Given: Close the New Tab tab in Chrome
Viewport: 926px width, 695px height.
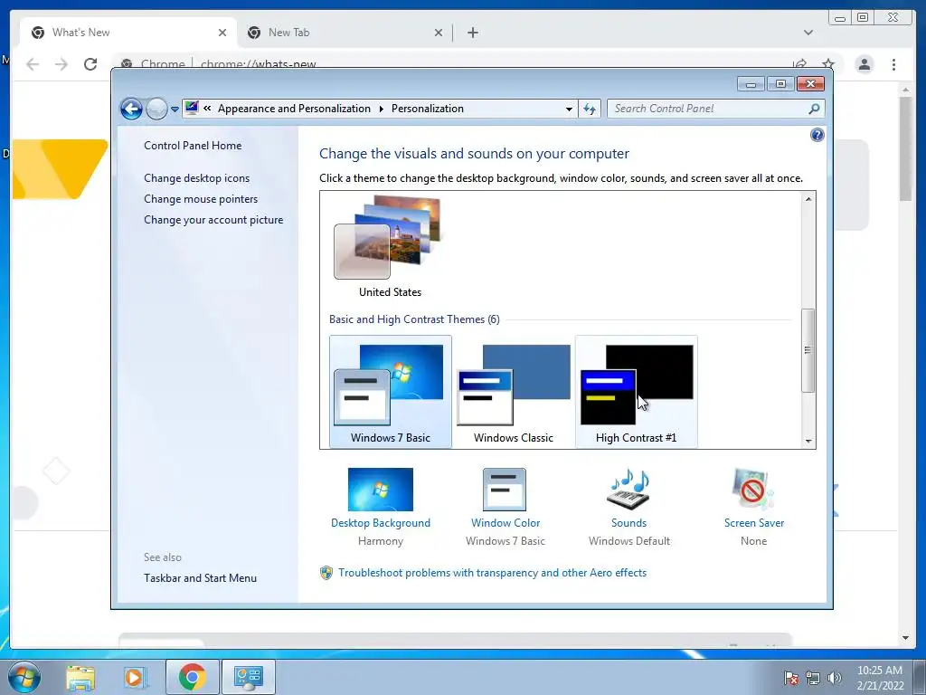Looking at the screenshot, I should click(x=439, y=33).
